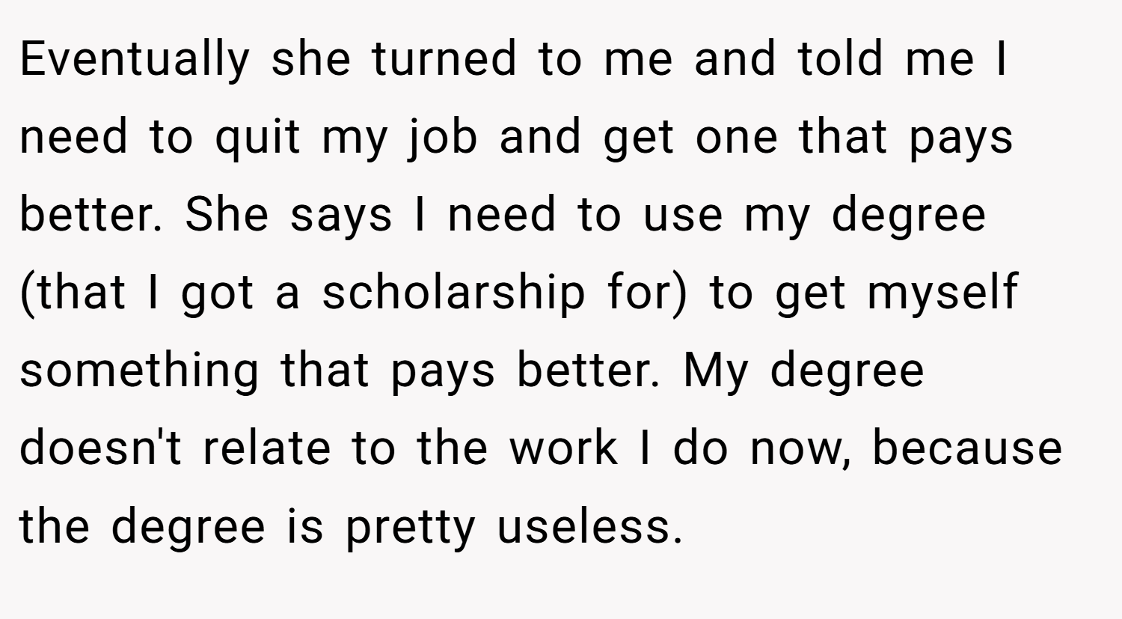Click the word 'because' ending the sixth line
The height and width of the screenshot is (619, 1122).
[x=967, y=448]
